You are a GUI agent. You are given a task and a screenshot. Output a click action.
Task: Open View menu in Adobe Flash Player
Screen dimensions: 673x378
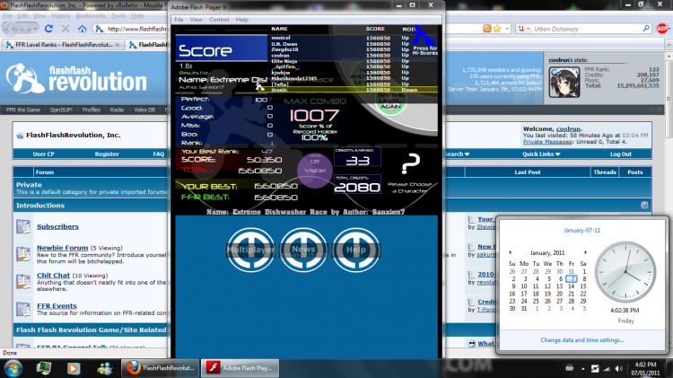[197, 20]
